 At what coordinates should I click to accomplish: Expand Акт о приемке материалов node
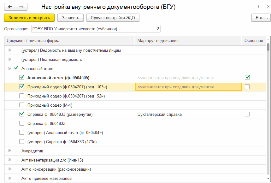[9, 178]
